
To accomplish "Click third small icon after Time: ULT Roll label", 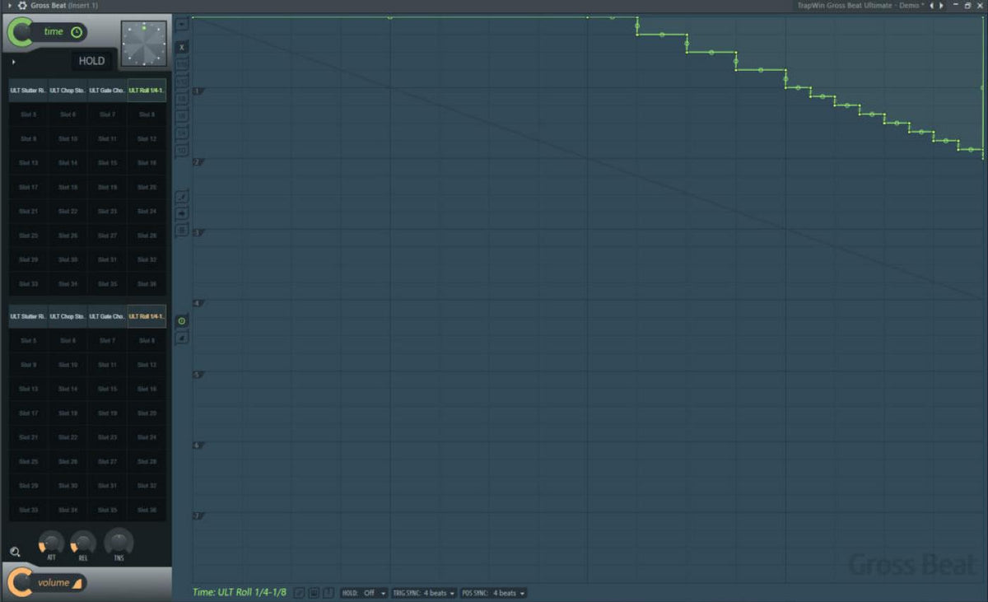I will (x=329, y=593).
